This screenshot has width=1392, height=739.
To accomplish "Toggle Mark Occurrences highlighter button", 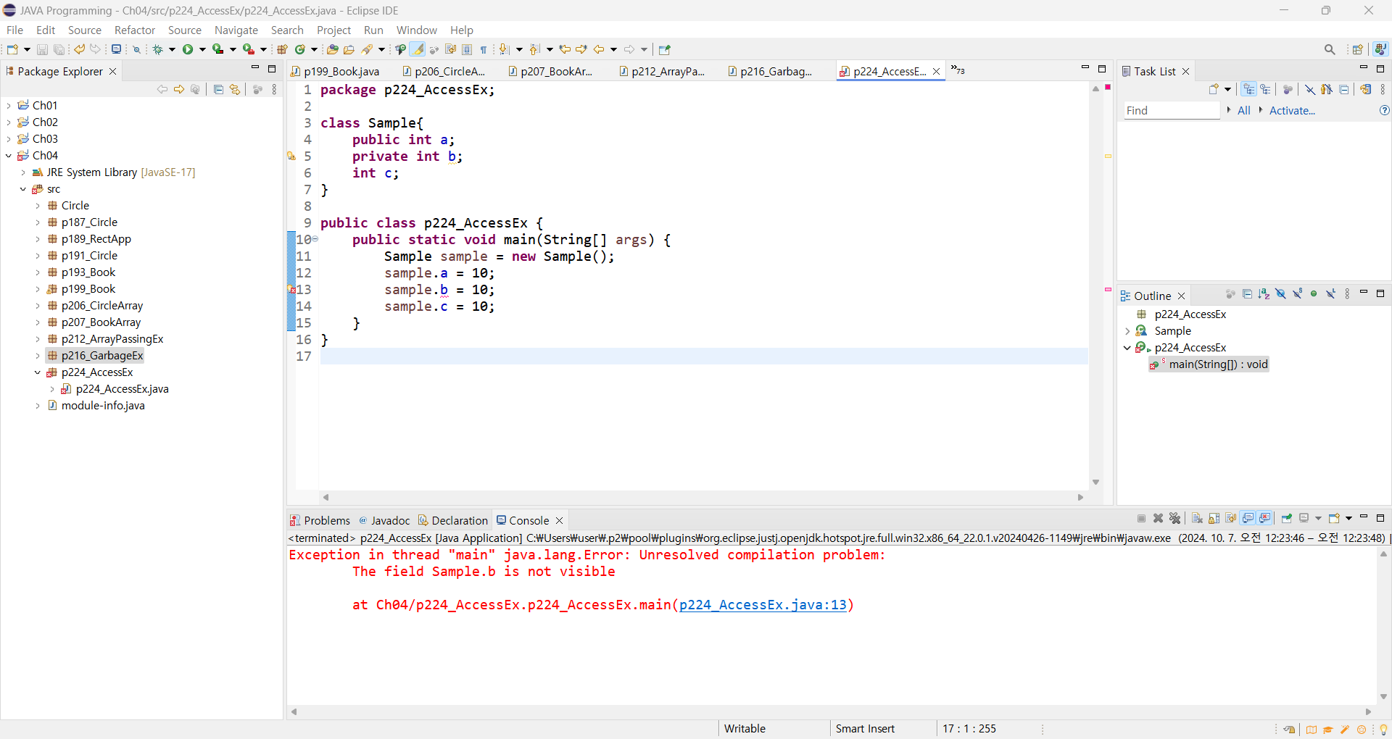I will point(418,49).
